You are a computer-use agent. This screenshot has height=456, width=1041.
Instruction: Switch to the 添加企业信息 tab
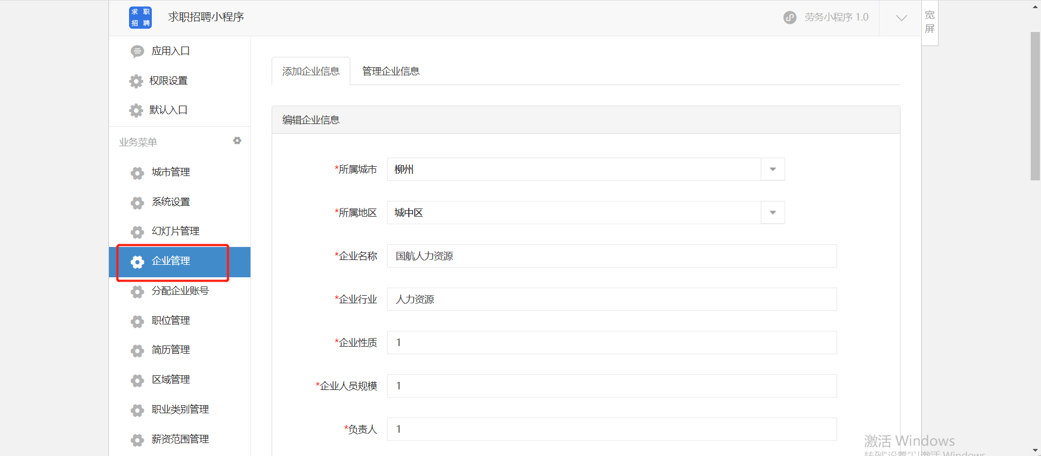pos(311,71)
